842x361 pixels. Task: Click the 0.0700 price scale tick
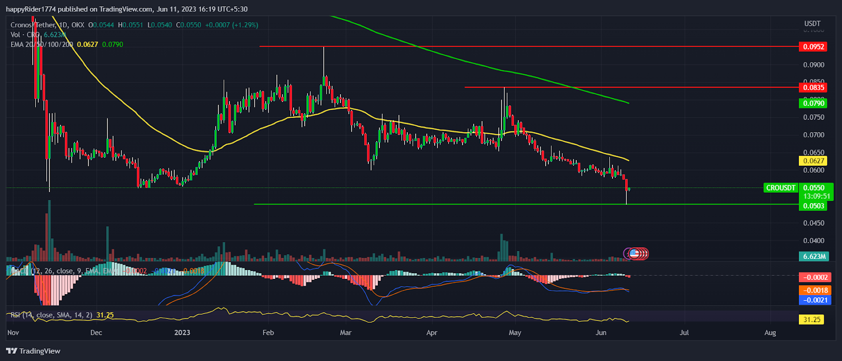coord(814,135)
